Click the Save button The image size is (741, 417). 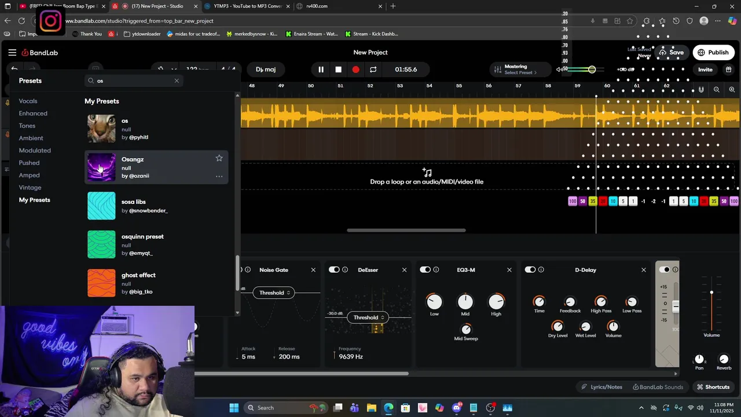(x=672, y=53)
